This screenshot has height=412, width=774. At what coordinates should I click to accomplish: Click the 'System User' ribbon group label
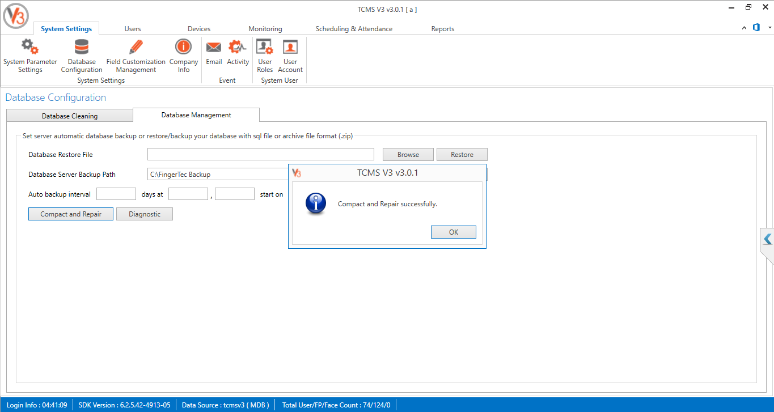point(280,80)
